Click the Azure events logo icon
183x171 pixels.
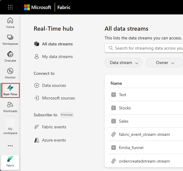point(37,140)
